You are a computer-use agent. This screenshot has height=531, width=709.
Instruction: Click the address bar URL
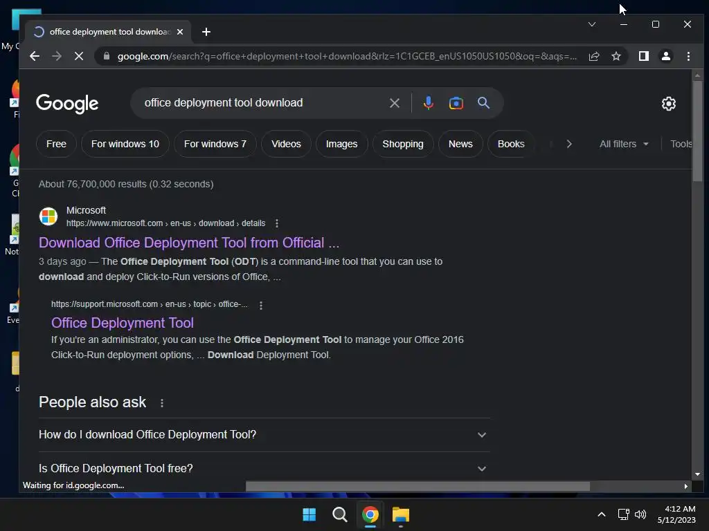(x=347, y=56)
